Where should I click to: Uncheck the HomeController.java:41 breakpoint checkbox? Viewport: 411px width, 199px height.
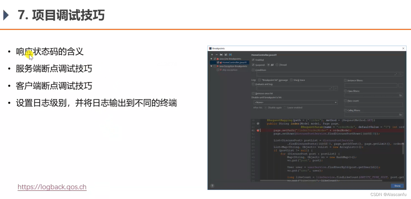pos(218,63)
